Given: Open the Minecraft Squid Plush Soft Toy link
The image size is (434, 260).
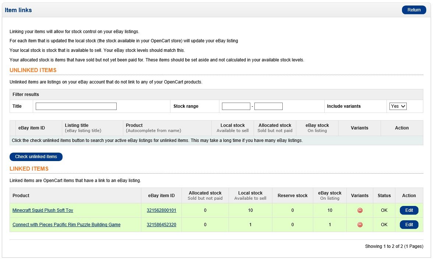Looking at the screenshot, I should point(43,210).
